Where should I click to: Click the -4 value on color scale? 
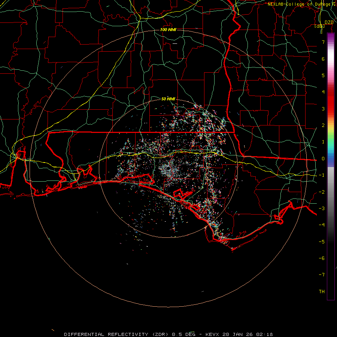pyautogui.click(x=322, y=225)
